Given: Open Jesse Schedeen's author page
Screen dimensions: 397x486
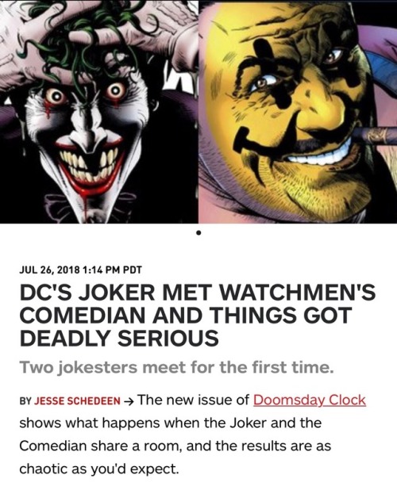Looking at the screenshot, I should point(77,401).
